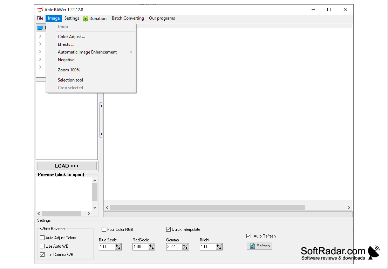Expand the bottommost folder tree chevron
Image resolution: width=388 pixels, height=269 pixels.
pos(40,67)
